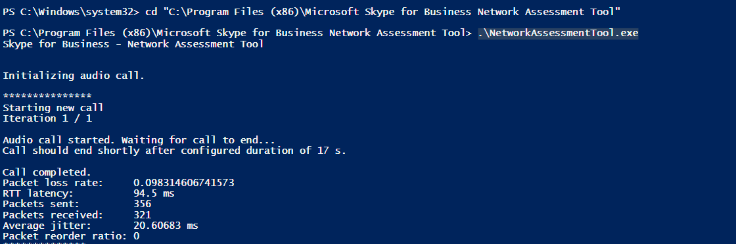Click the upper asterisk separator line
Image resolution: width=736 pixels, height=244 pixels.
pos(47,96)
